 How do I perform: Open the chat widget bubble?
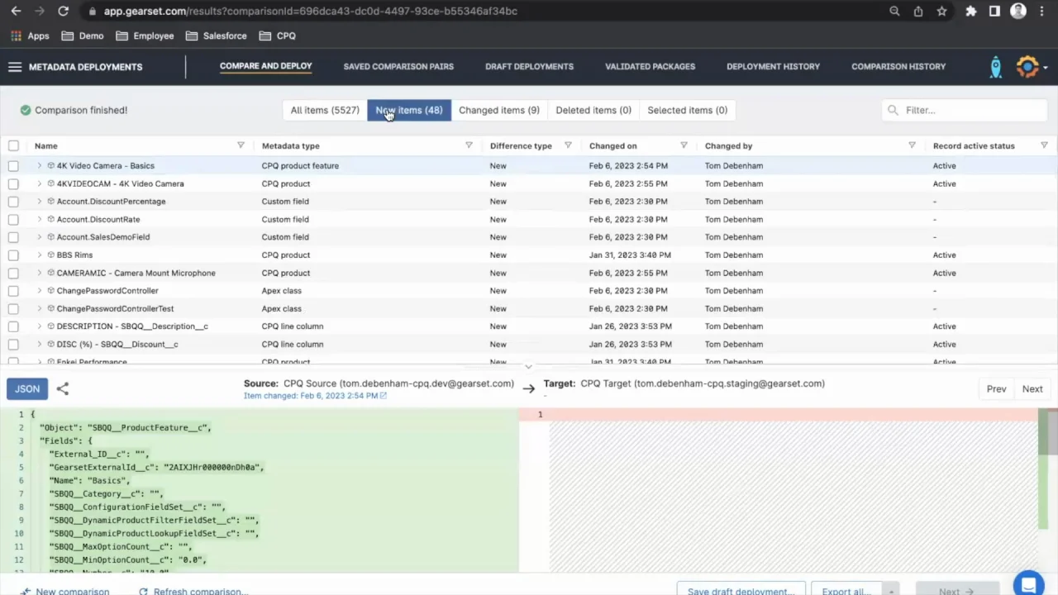[x=1028, y=584]
